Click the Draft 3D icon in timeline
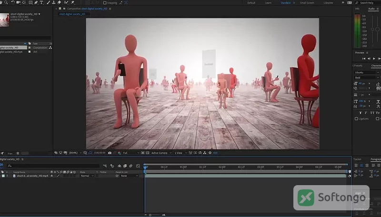The image size is (381, 217). click(x=112, y=166)
